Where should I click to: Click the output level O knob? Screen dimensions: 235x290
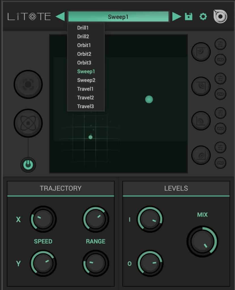coord(150,263)
